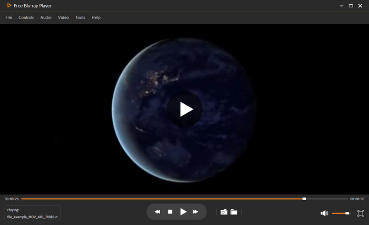The height and width of the screenshot is (225, 369).
Task: Click the volume slider handle
Action: [347, 213]
